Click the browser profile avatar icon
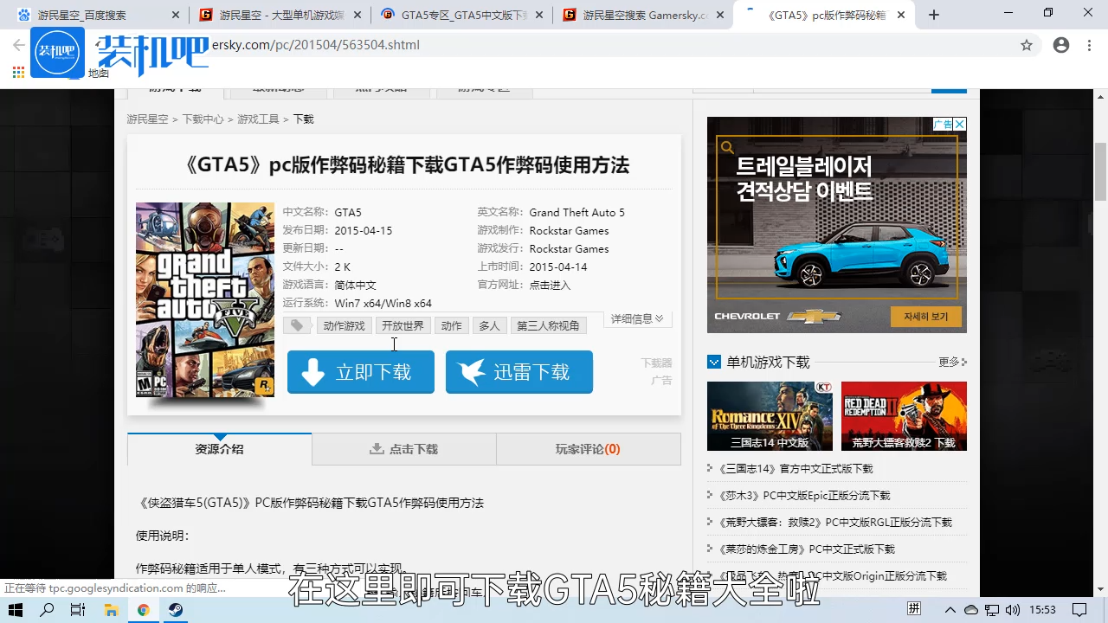Image resolution: width=1108 pixels, height=623 pixels. click(1061, 45)
